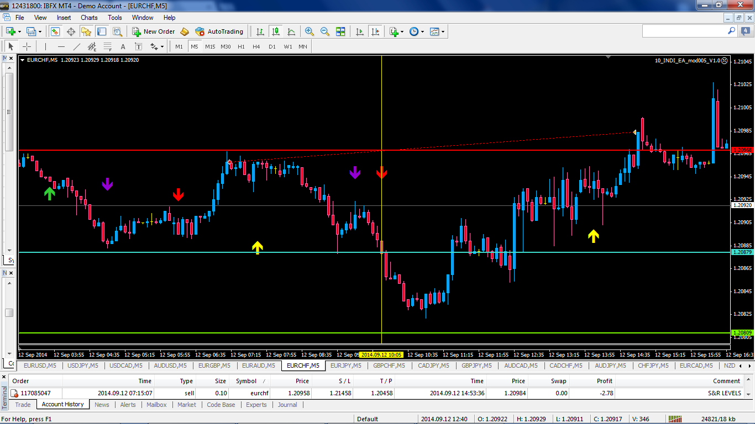Zoom in on the chart
This screenshot has height=424, width=755.
(x=310, y=31)
